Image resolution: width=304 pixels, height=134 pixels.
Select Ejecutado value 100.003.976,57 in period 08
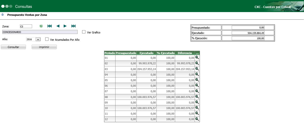(x=147, y=97)
